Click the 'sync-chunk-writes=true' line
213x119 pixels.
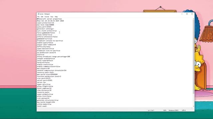(47, 31)
